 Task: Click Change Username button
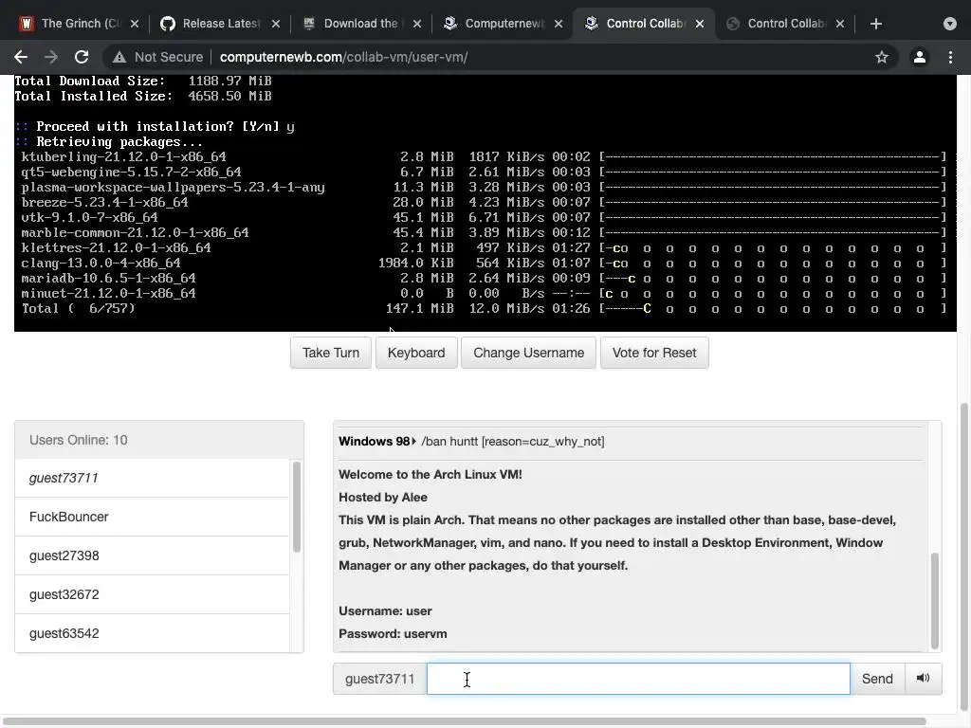point(528,353)
